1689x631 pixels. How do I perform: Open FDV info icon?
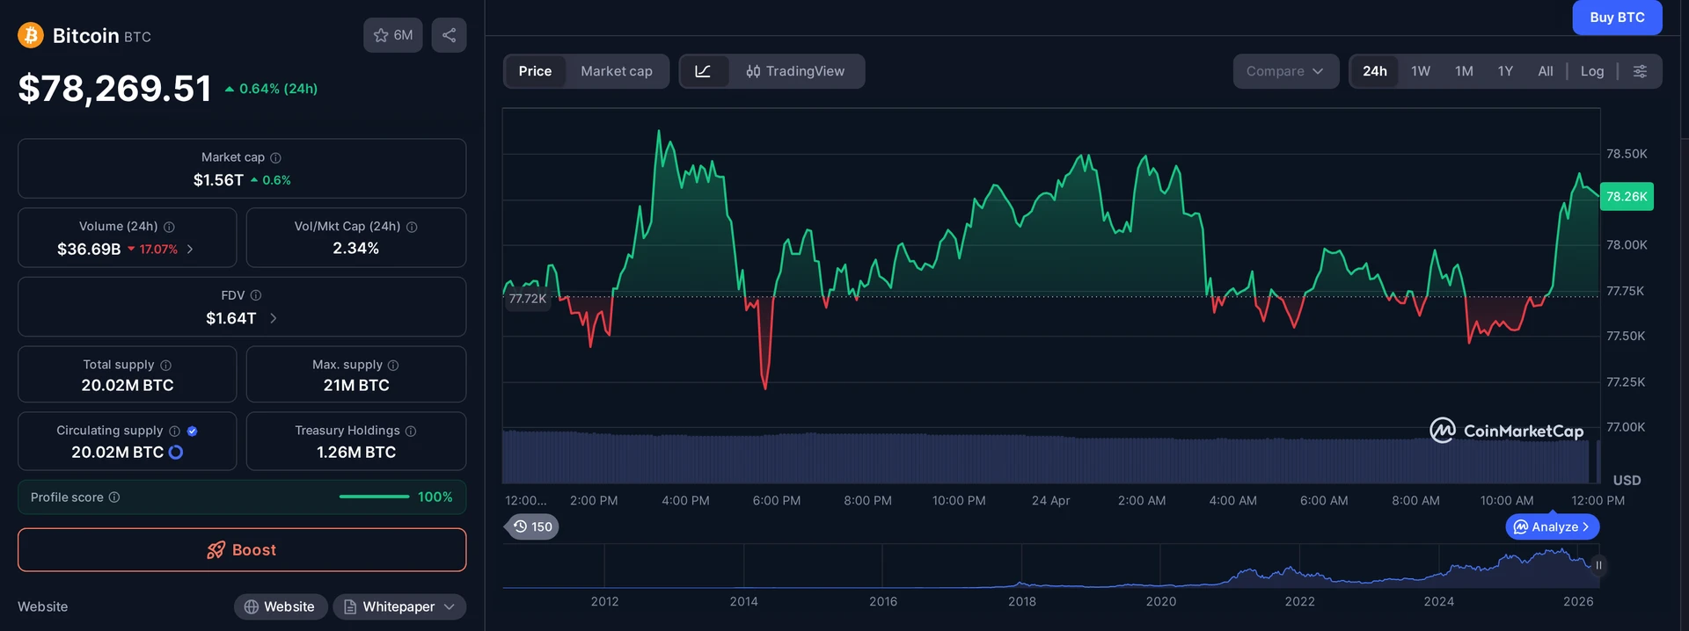click(256, 295)
